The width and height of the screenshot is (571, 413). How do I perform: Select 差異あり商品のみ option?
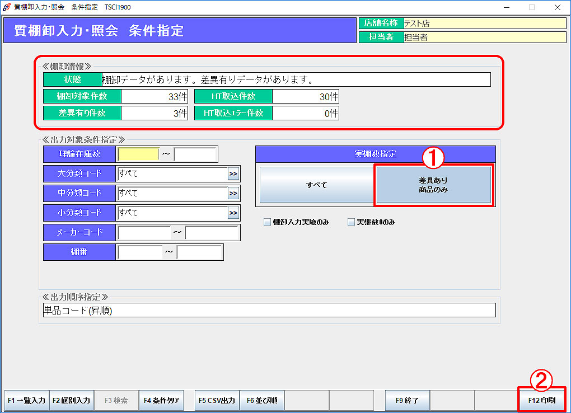coord(433,185)
